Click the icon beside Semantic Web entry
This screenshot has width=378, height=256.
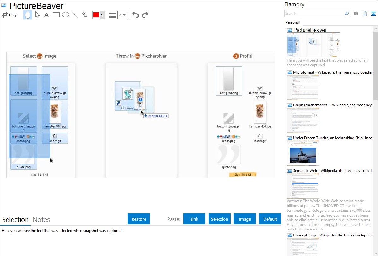click(289, 171)
